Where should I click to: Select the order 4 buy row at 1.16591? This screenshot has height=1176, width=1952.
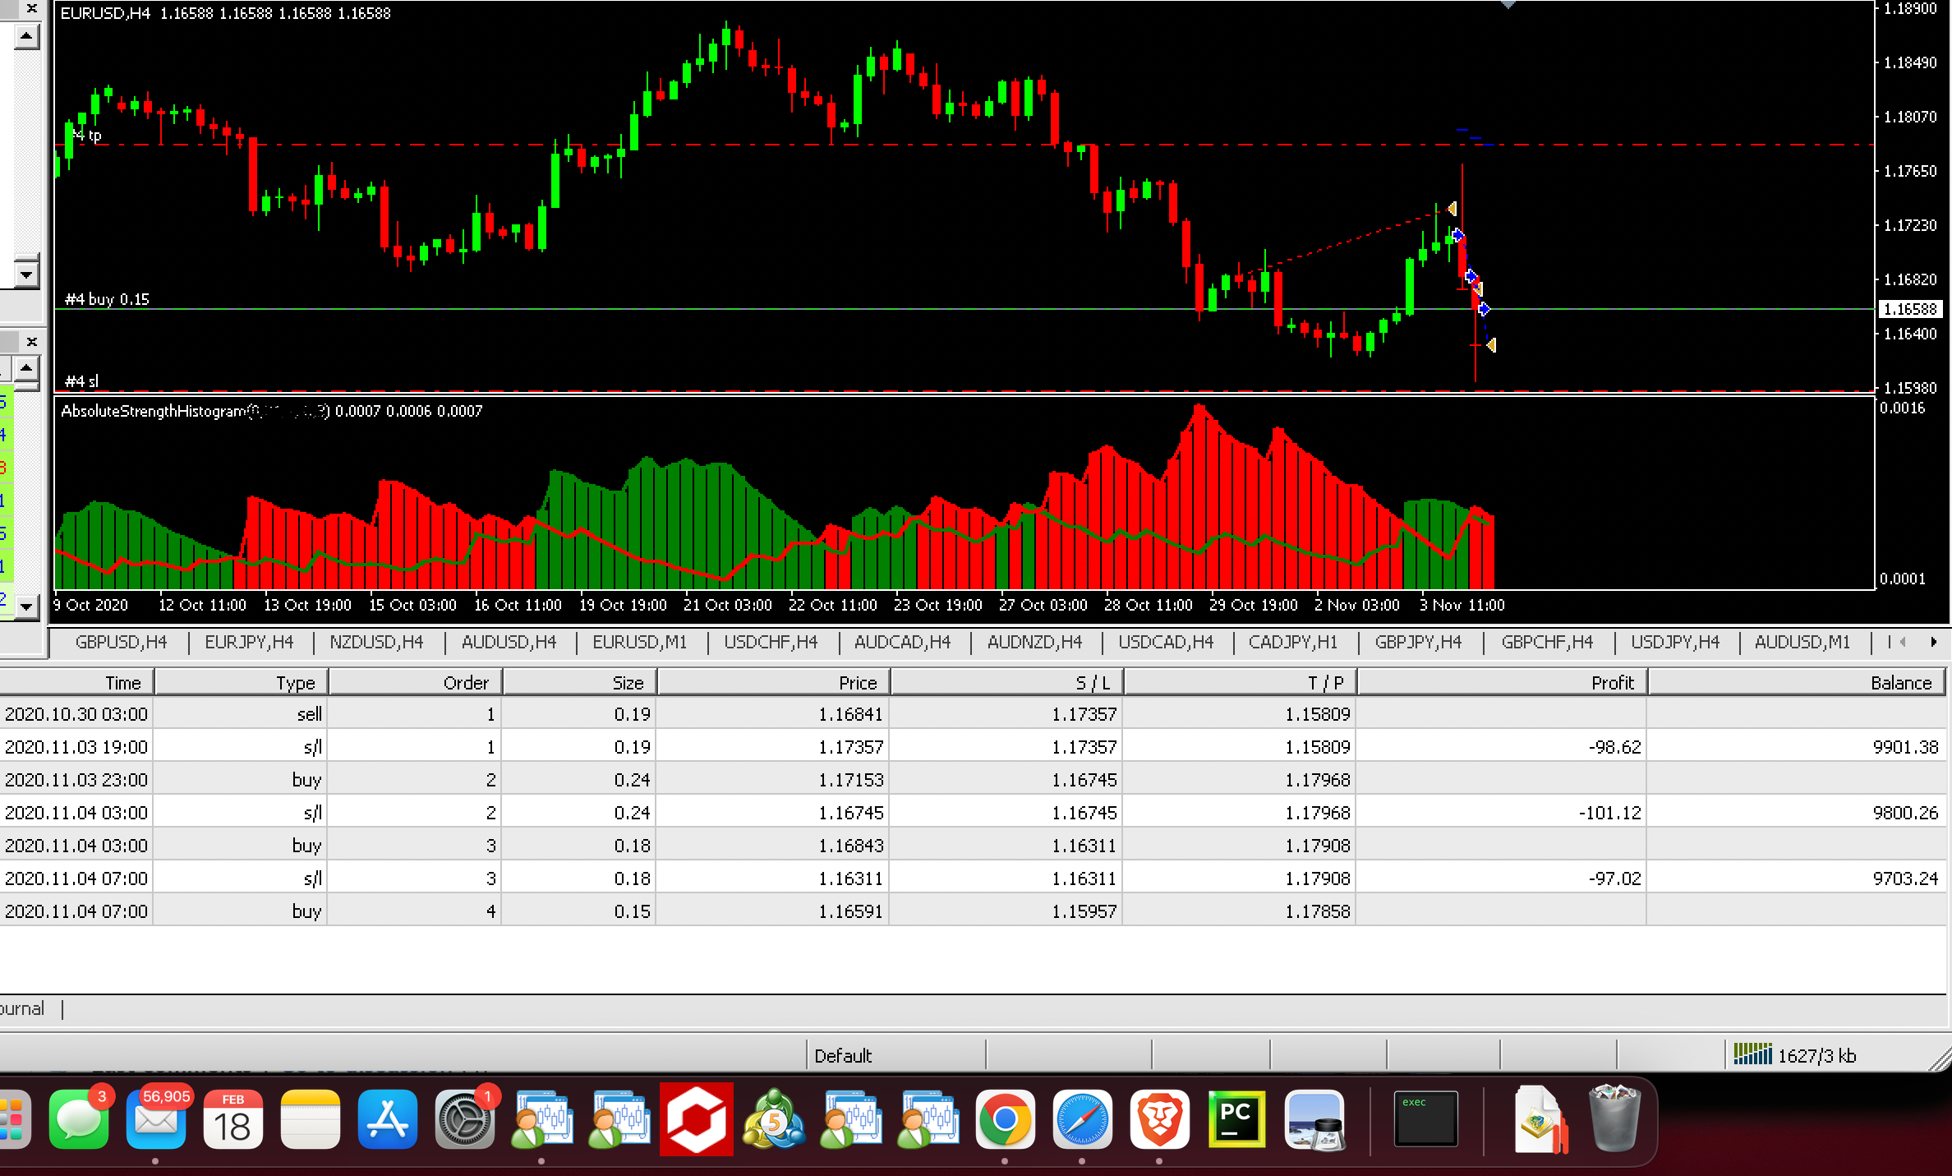(973, 911)
